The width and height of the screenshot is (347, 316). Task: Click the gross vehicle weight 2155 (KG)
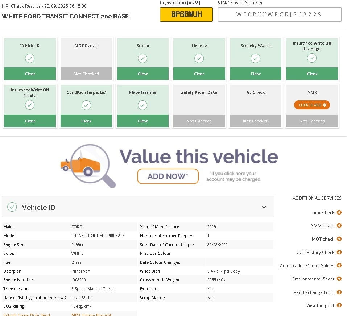[x=216, y=280]
